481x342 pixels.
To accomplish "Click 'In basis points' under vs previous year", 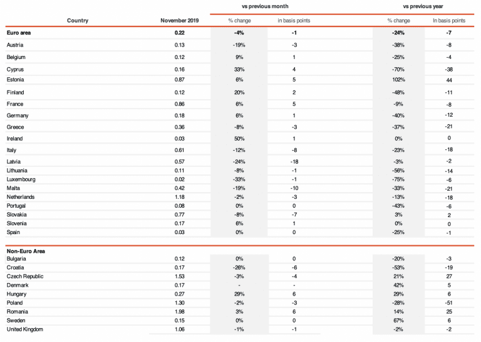I will [449, 21].
